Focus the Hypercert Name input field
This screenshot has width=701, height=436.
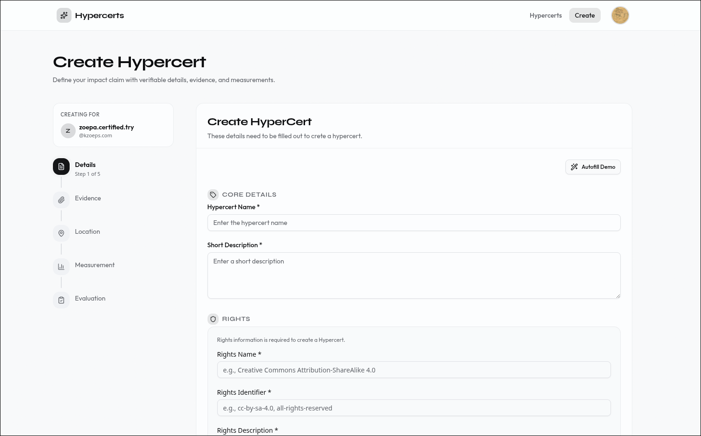(414, 223)
